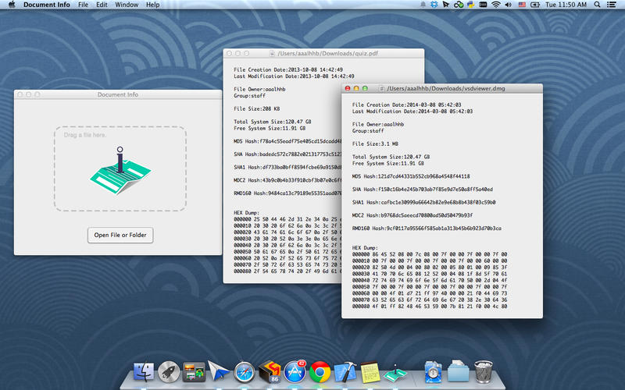This screenshot has width=625, height=390.
Task: Open the paper plane mail app in Dock
Action: click(x=219, y=372)
